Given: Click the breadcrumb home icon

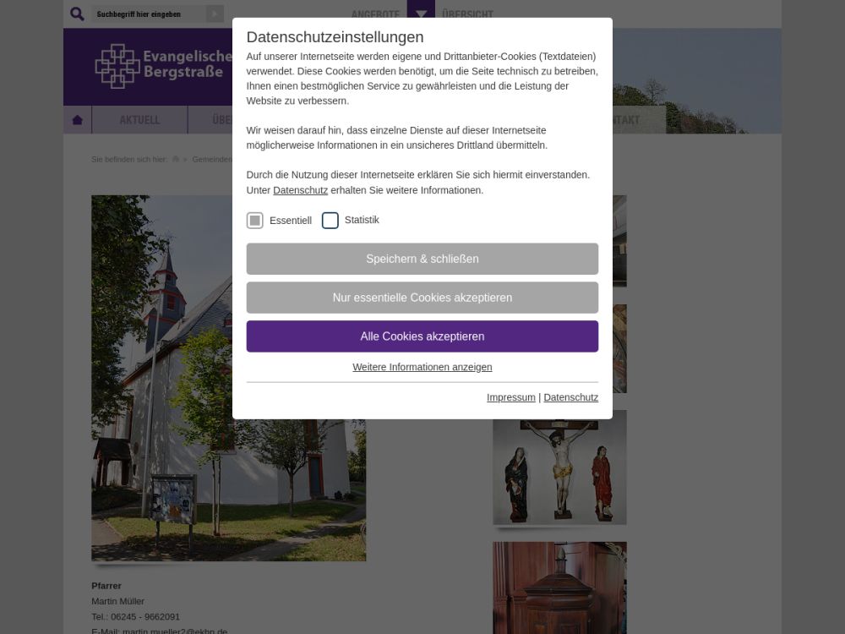Looking at the screenshot, I should coord(175,159).
